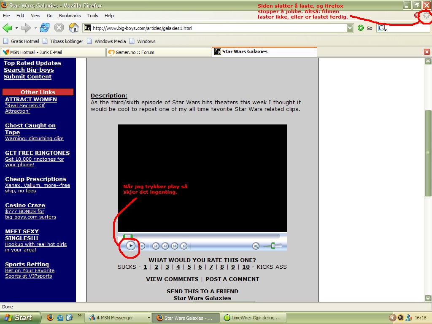Click the green Back arrow button

coord(8,28)
